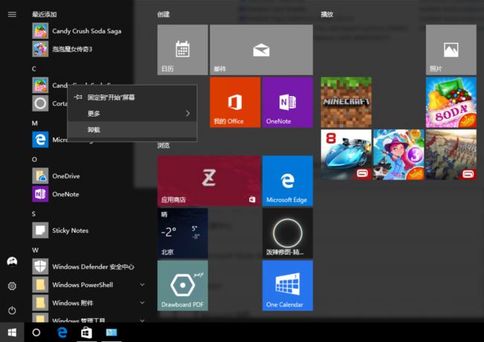Image resolution: width=484 pixels, height=342 pixels.
Task: Click the 播放 tile group title
Action: (x=327, y=14)
